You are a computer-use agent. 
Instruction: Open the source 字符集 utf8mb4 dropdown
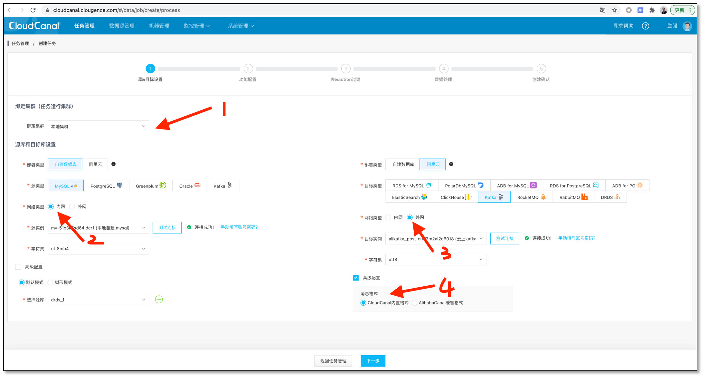coord(98,249)
